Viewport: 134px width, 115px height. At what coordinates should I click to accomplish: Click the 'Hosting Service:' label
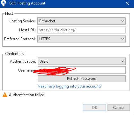22,21
